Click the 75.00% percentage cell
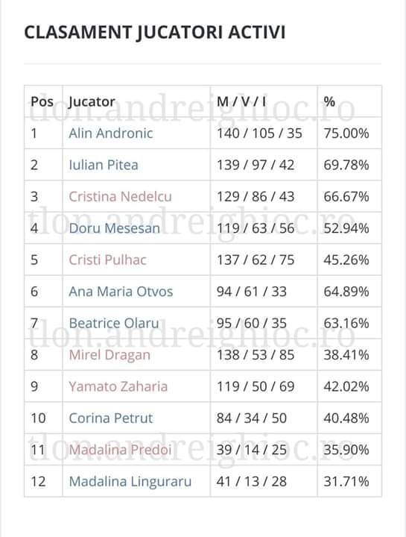Screen dimensions: 406x537 [346, 134]
